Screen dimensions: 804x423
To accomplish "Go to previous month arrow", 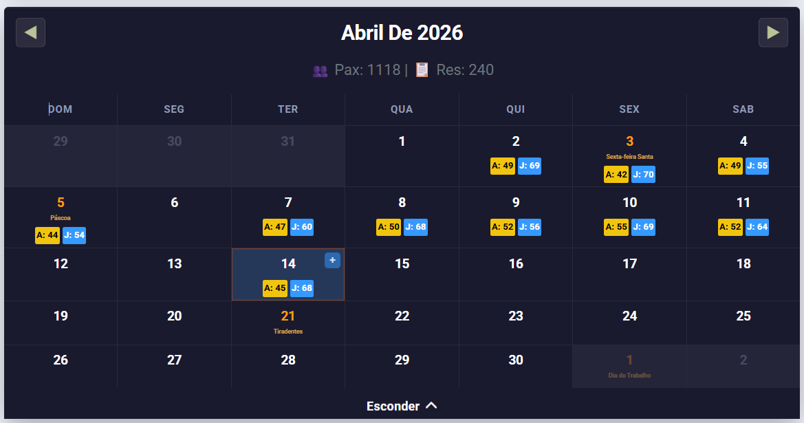I will (30, 32).
